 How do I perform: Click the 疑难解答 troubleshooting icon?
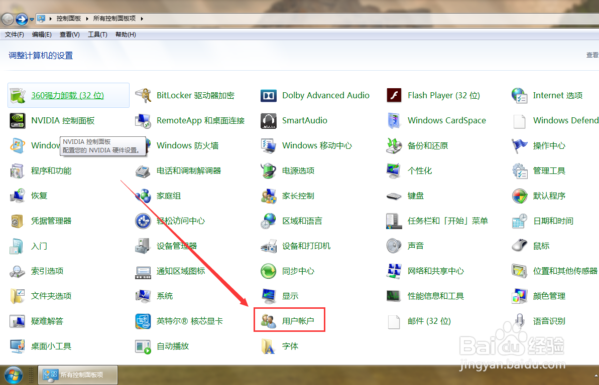18,321
